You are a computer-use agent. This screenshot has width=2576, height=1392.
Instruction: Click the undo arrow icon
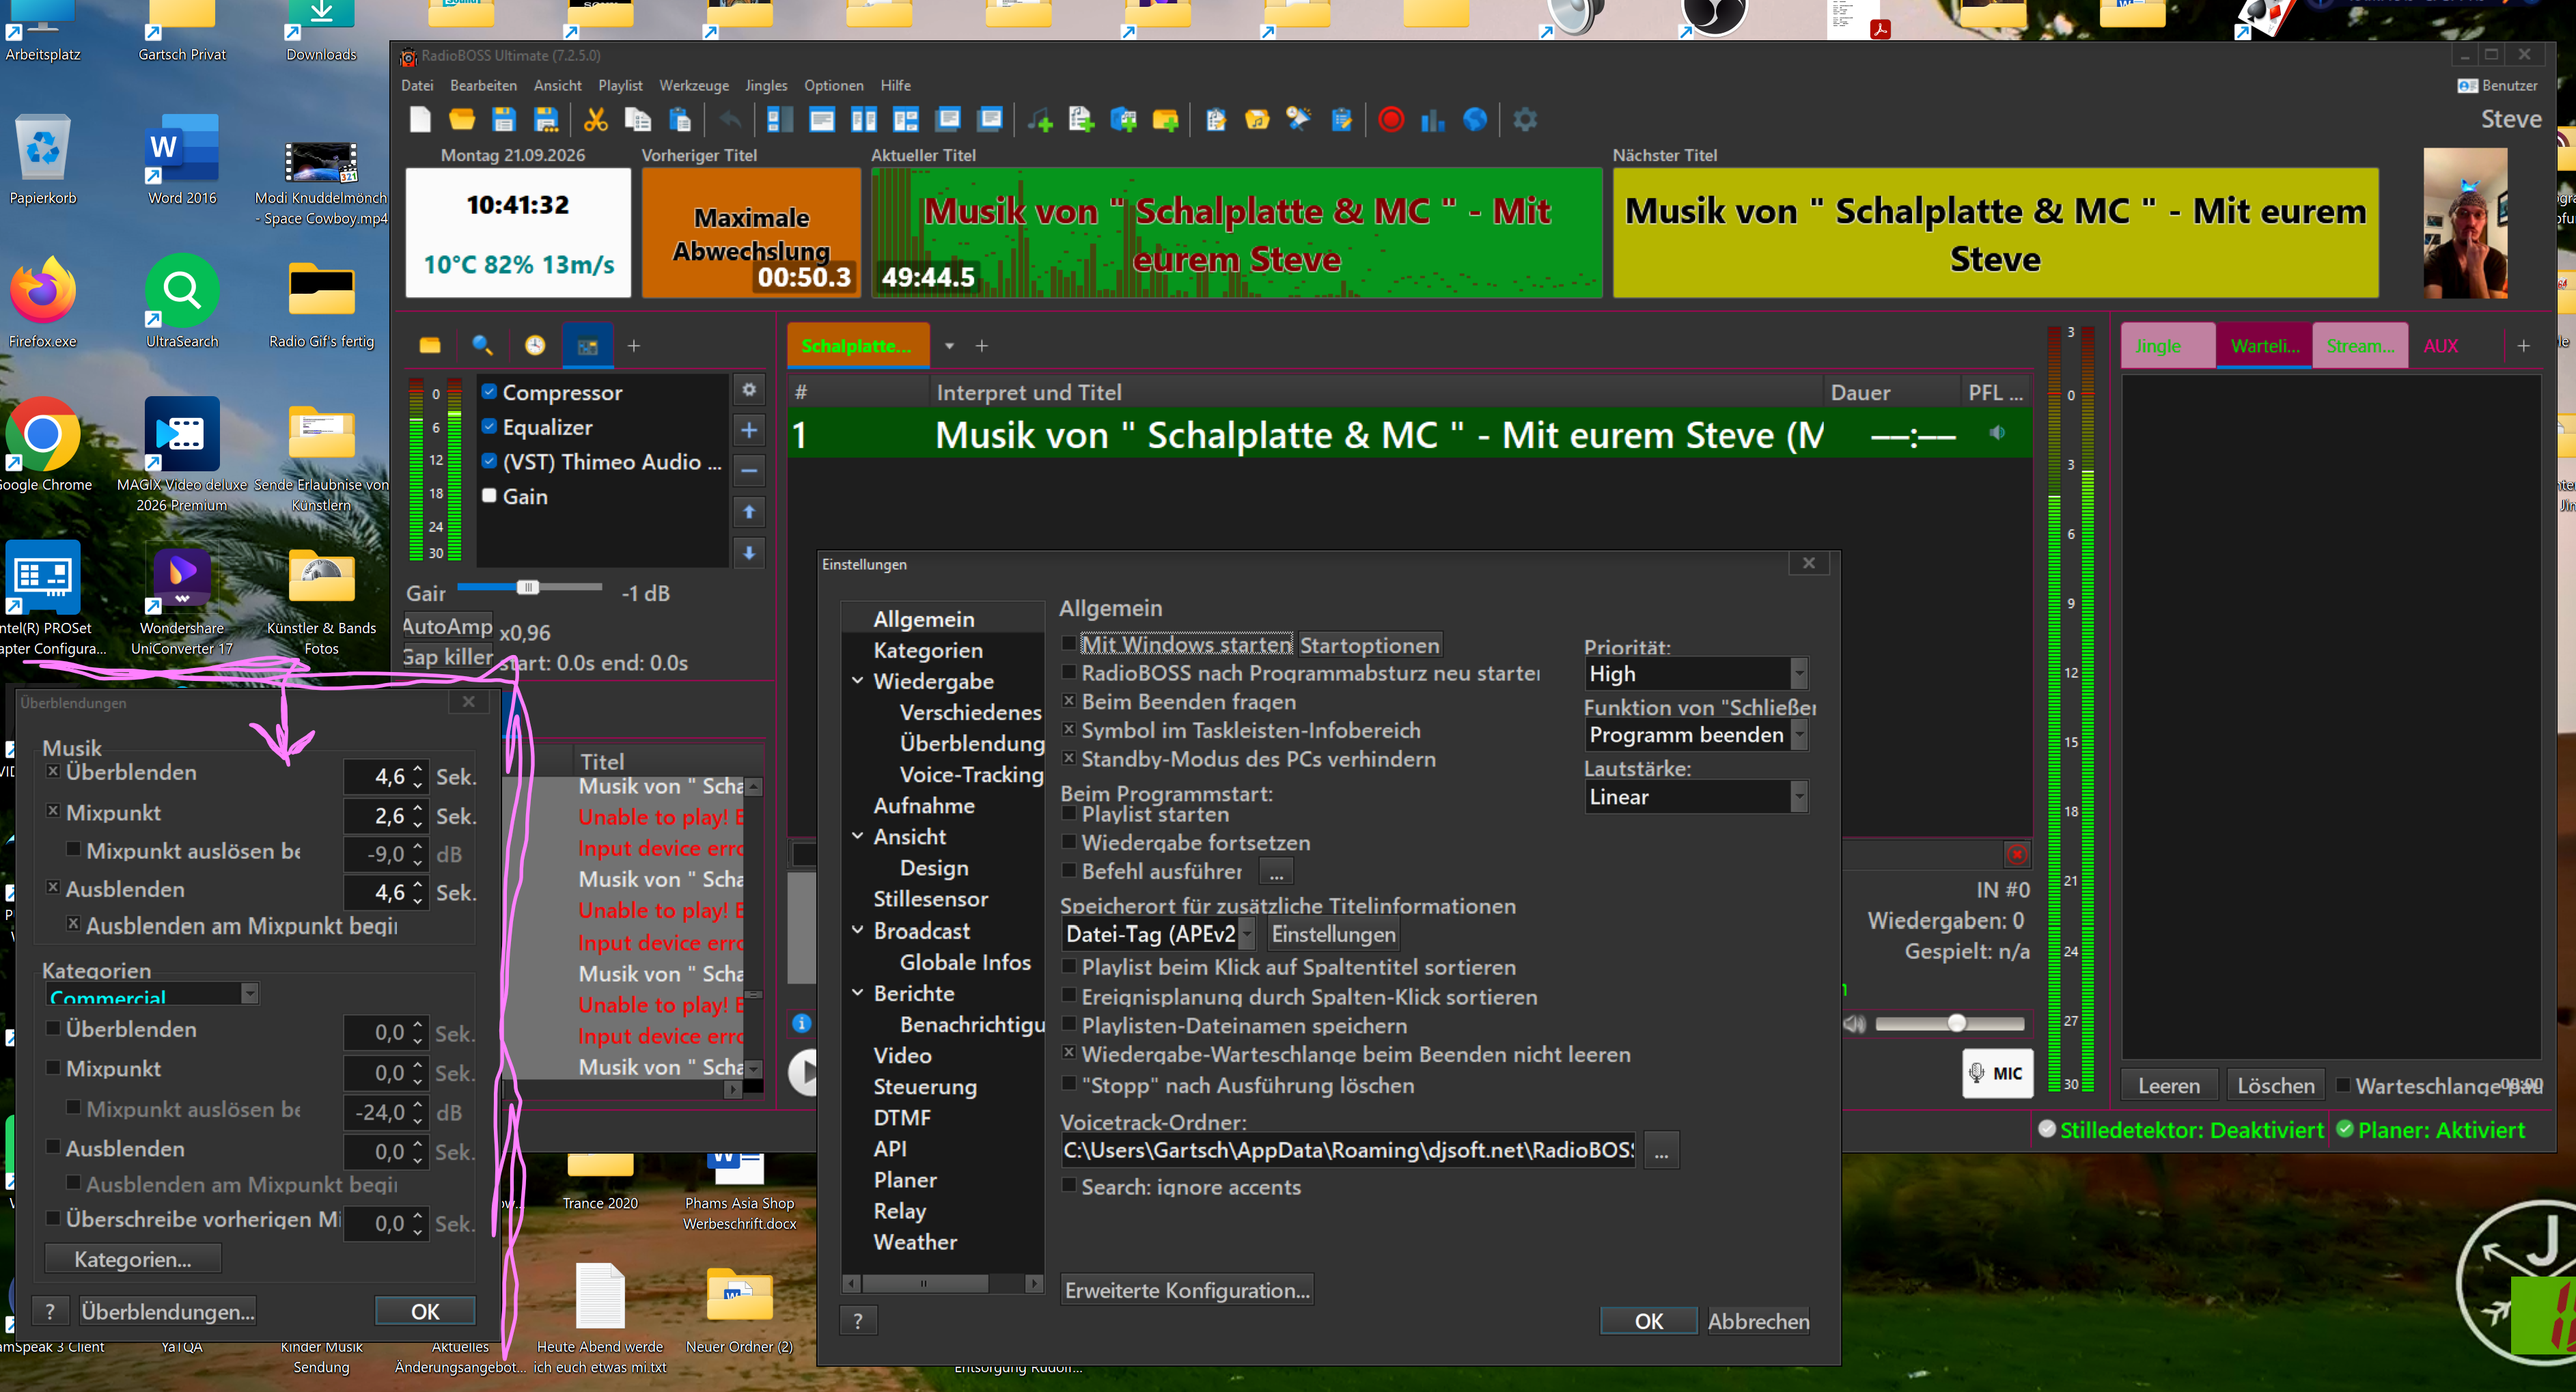coord(731,120)
